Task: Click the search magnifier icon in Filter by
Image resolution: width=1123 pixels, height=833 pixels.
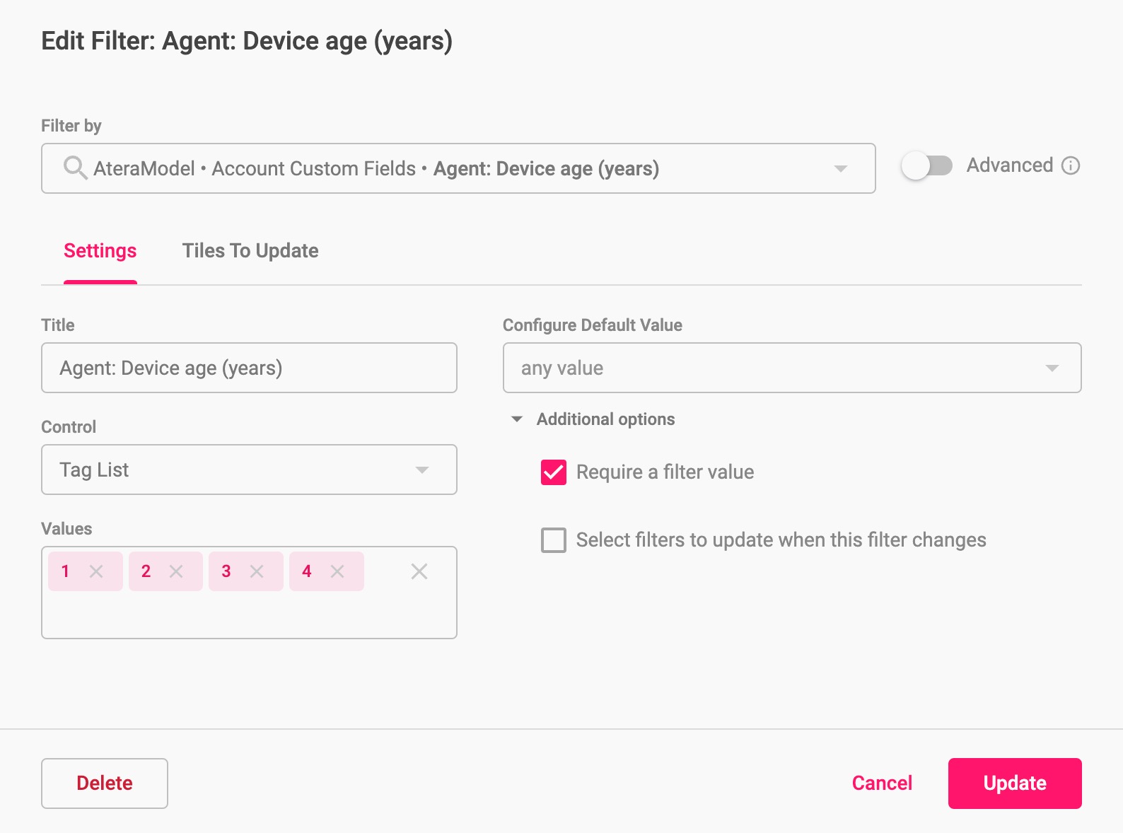Action: click(75, 168)
